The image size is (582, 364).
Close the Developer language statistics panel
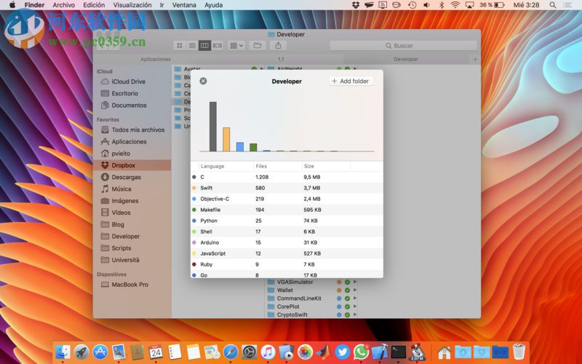point(203,81)
